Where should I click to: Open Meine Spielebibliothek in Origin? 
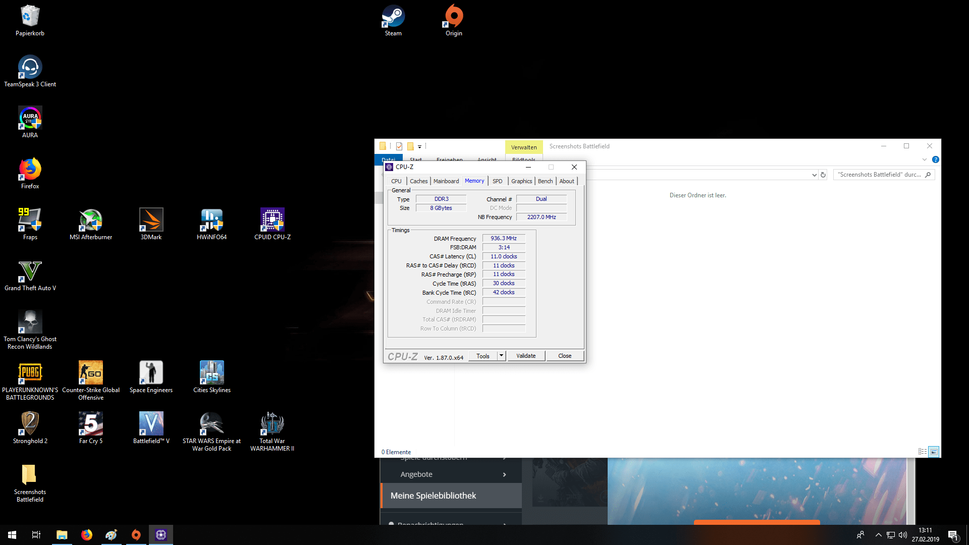click(x=451, y=496)
